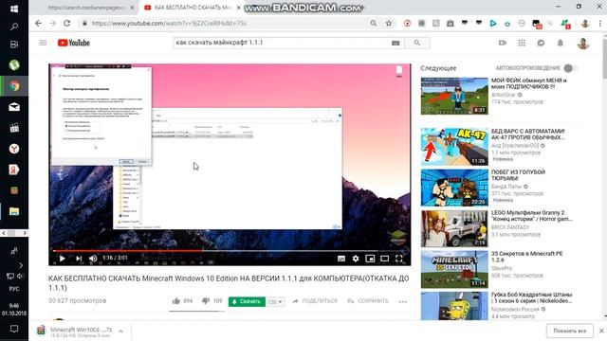Toggle АВТОВОСПРОИЗВЕДЕНИЕ autoplay switch
The width and height of the screenshot is (607, 341).
tap(570, 68)
